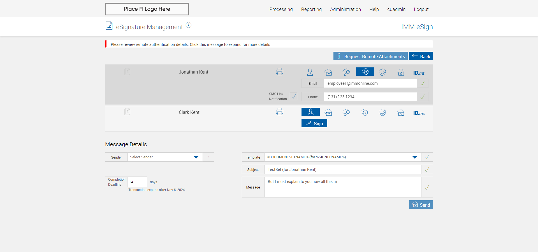The height and width of the screenshot is (252, 538).
Task: Click Logout in the top navigation
Action: pos(421,9)
